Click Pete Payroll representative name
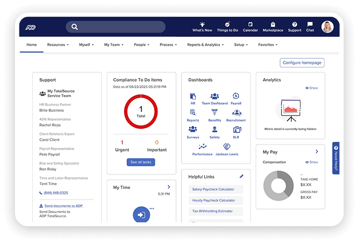The image size is (359, 244). coord(50,155)
